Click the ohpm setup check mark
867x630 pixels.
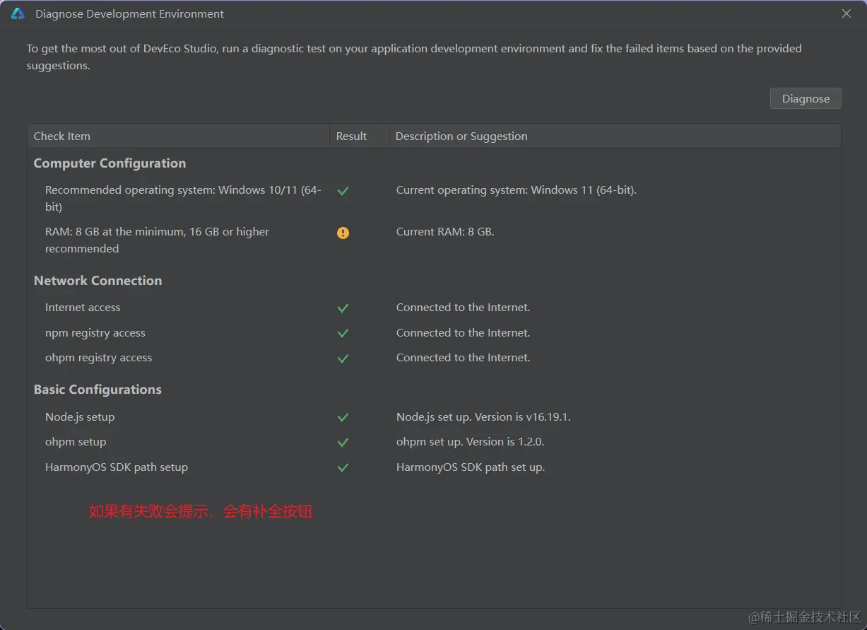[x=343, y=443]
